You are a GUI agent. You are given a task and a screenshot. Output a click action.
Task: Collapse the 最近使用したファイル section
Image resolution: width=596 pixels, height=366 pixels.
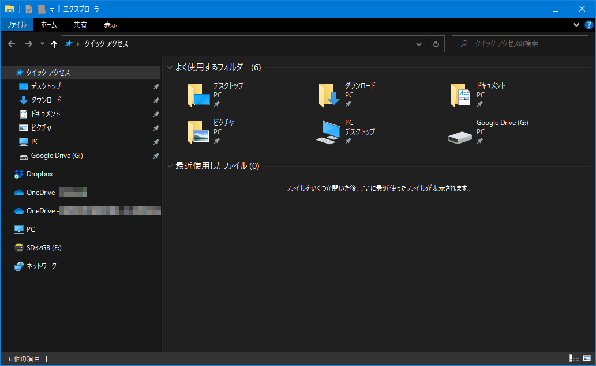click(170, 166)
